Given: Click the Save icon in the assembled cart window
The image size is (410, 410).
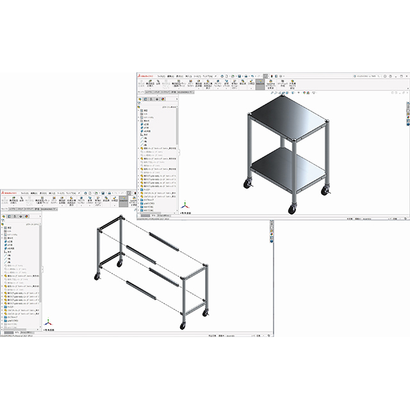Looking at the screenshot, I should coord(240,76).
